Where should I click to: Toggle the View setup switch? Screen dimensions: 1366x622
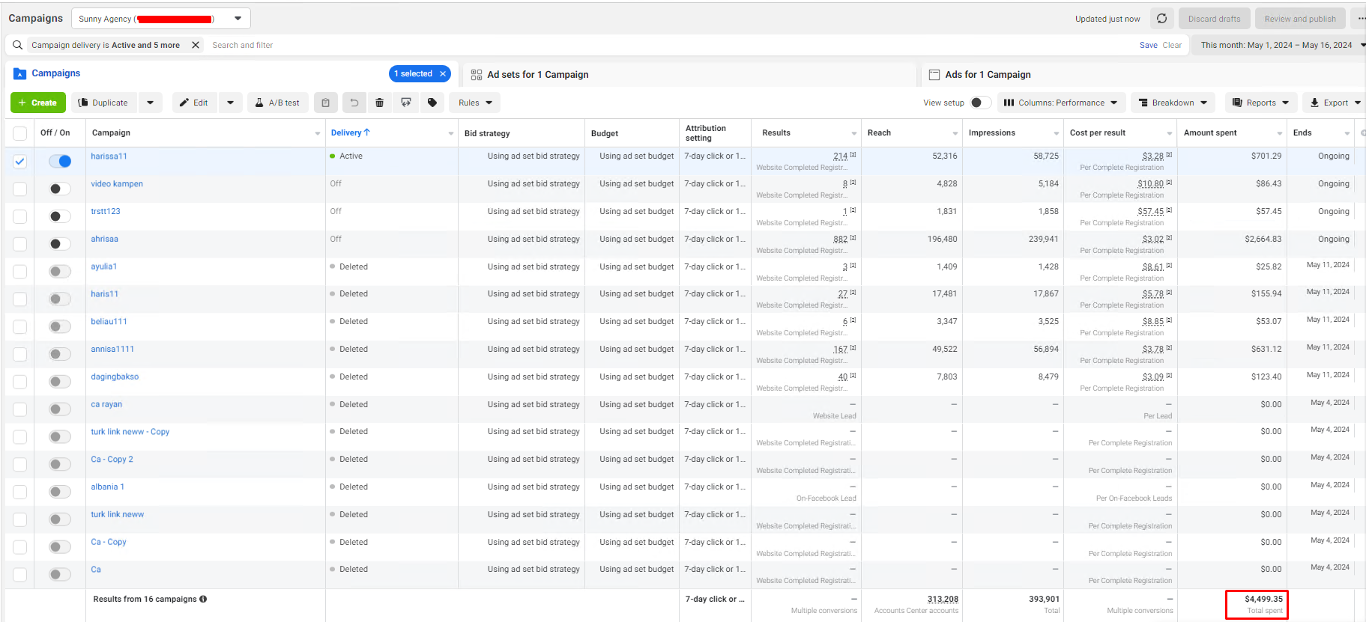(981, 103)
